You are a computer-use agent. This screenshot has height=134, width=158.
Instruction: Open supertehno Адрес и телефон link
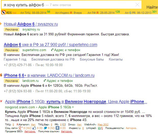tap(67, 50)
